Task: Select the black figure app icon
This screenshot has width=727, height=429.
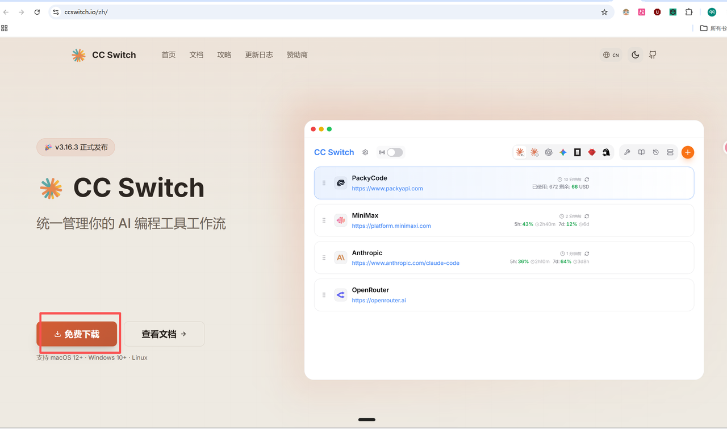Action: coord(606,152)
